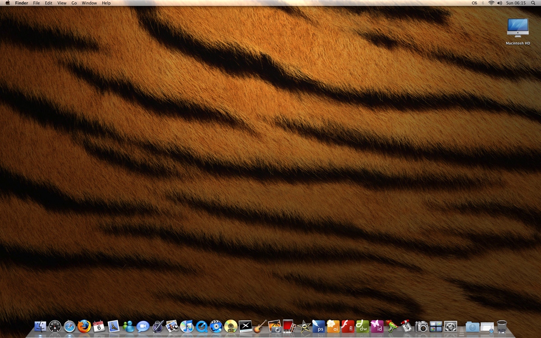Open the Apple menu

click(8, 3)
